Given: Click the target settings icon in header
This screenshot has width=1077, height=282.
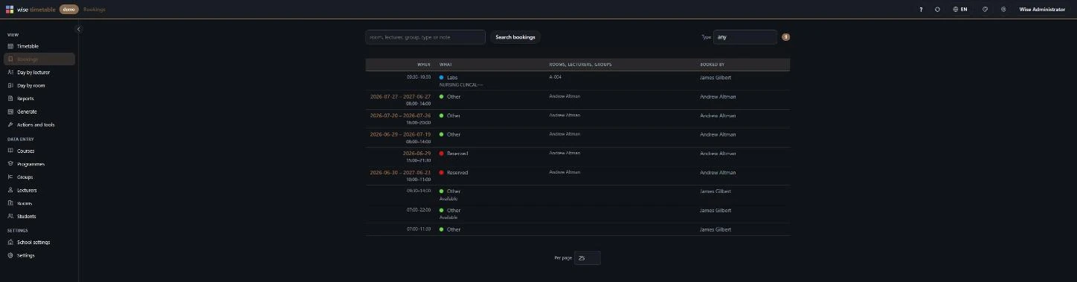Looking at the screenshot, I should (1003, 10).
